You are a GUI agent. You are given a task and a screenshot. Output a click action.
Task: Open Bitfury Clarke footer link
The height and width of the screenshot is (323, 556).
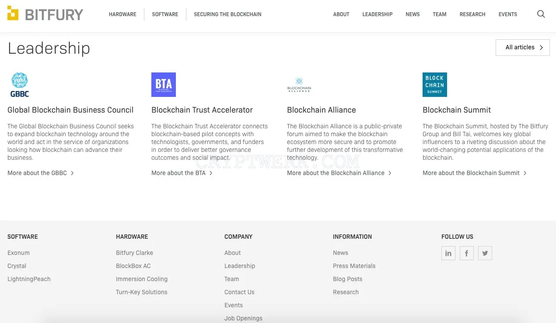point(134,253)
